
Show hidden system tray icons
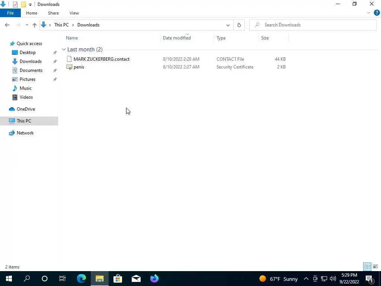306,279
